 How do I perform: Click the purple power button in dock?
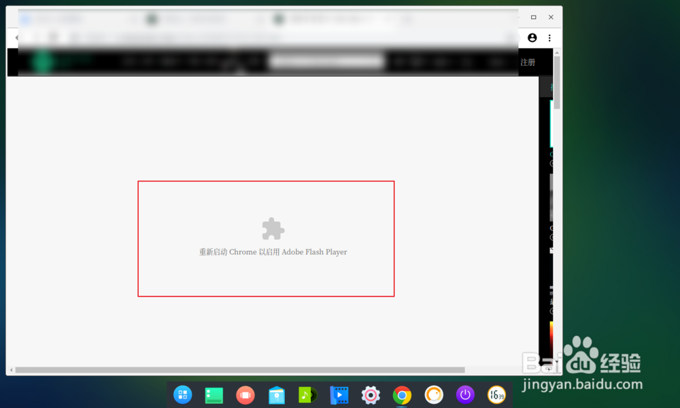[x=465, y=394]
